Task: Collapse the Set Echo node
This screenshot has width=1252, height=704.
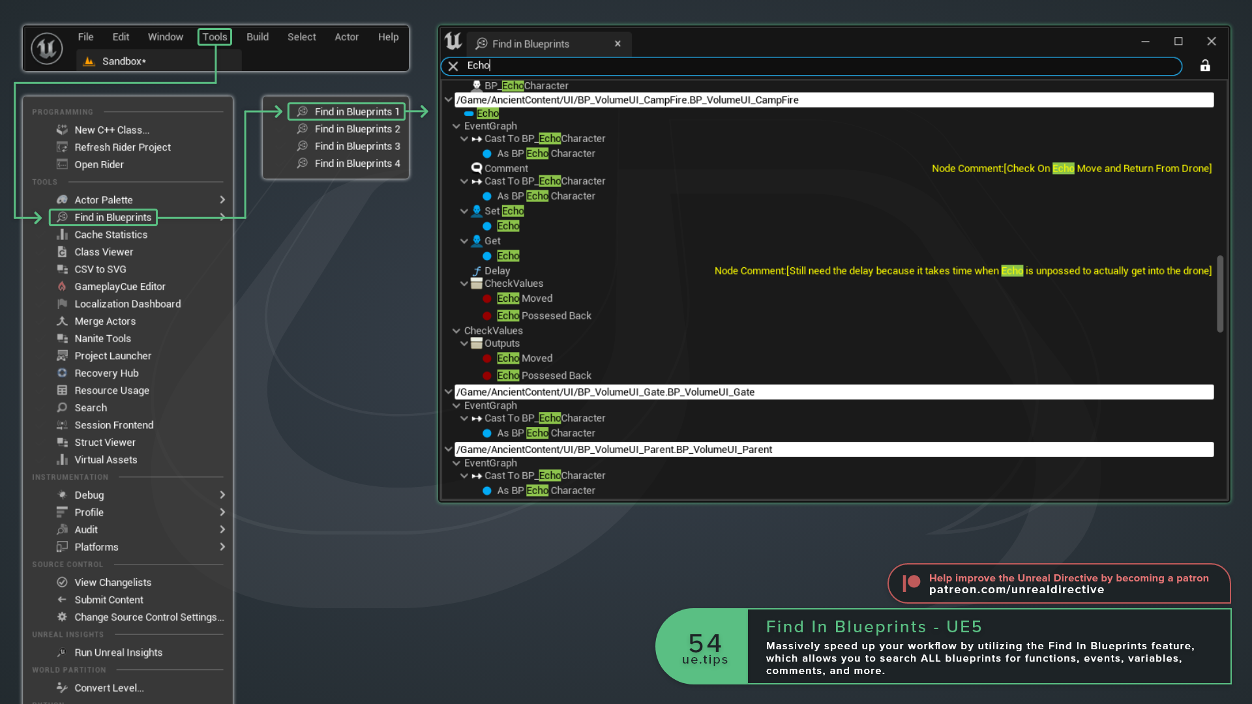Action: (x=464, y=211)
